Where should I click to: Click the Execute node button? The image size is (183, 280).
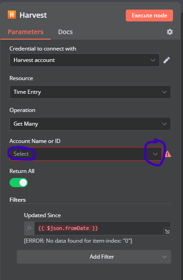[x=149, y=15]
